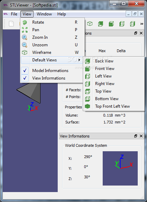Switch to right view using the toolbar icon
Viewport: 147px width, 202px height.
[x=133, y=24]
